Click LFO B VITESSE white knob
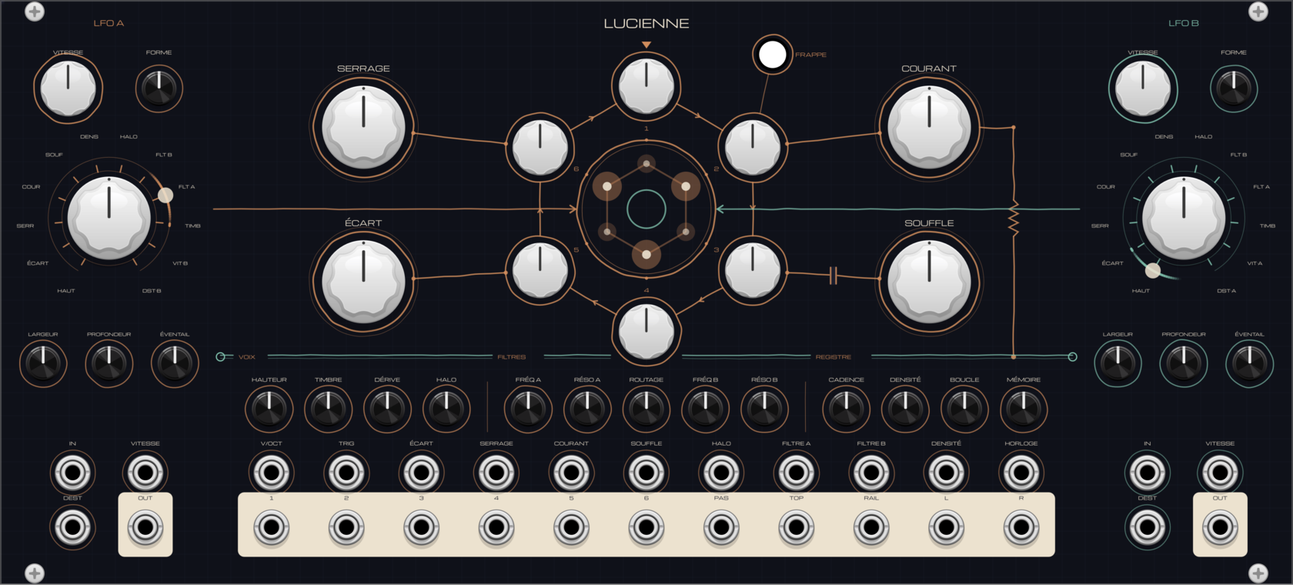The width and height of the screenshot is (1293, 585). point(1143,89)
